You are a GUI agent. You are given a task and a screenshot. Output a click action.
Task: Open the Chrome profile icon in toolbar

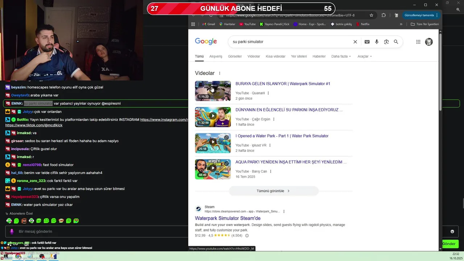click(x=396, y=15)
